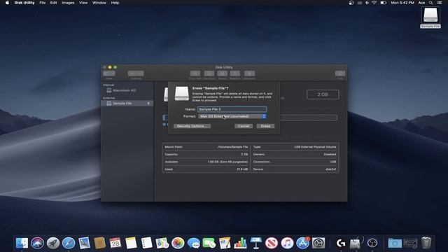
Task: Open the Edit menu
Action: click(53, 3)
